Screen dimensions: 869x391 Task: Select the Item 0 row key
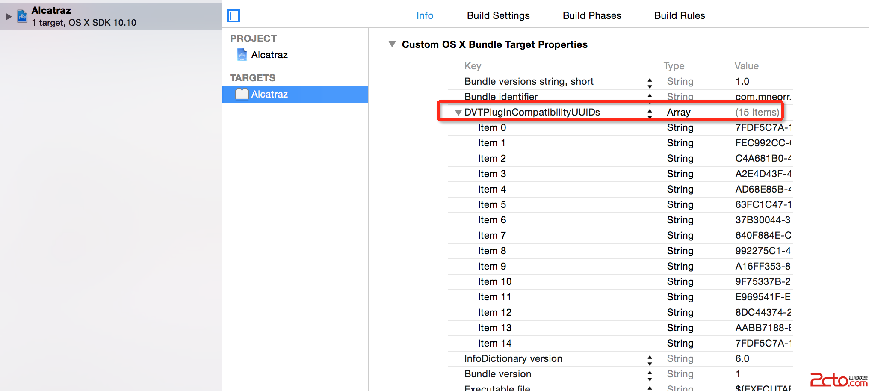pyautogui.click(x=492, y=127)
